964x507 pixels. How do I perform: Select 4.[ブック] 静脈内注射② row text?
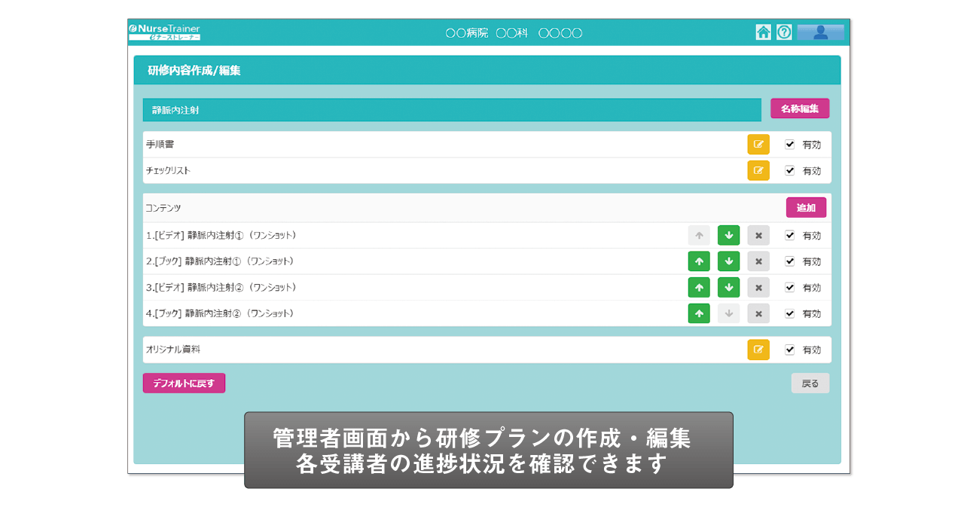tap(219, 313)
